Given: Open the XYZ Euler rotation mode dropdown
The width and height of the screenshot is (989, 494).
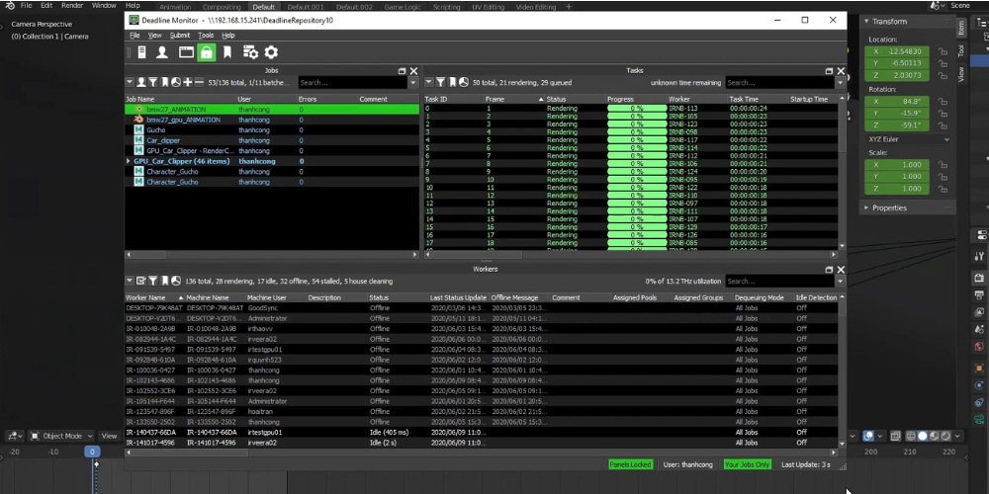Looking at the screenshot, I should (906, 140).
